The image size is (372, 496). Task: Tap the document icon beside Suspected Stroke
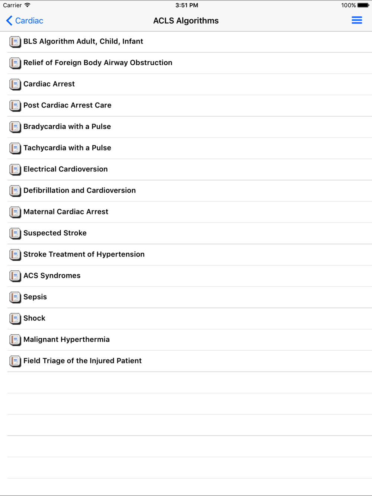click(x=15, y=233)
